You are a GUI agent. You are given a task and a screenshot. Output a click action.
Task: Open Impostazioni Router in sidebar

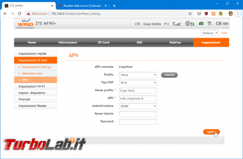click(x=36, y=106)
